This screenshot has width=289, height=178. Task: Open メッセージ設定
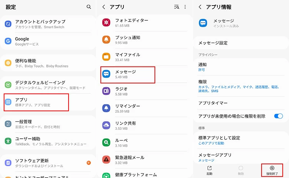click(241, 43)
